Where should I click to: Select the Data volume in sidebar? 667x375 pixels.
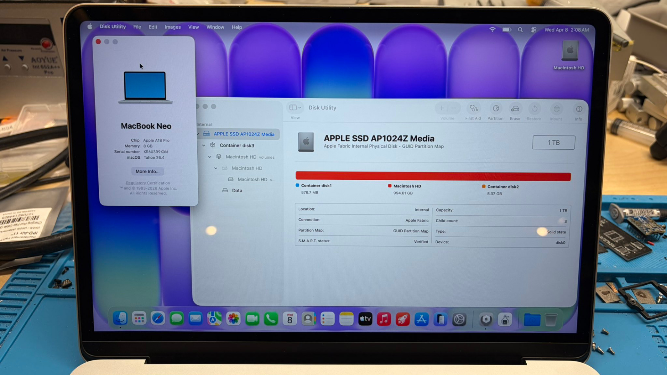237,191
